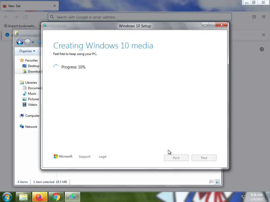Image resolution: width=270 pixels, height=202 pixels.
Task: Open Windows 10 Setup taskbar button
Action: click(x=73, y=197)
